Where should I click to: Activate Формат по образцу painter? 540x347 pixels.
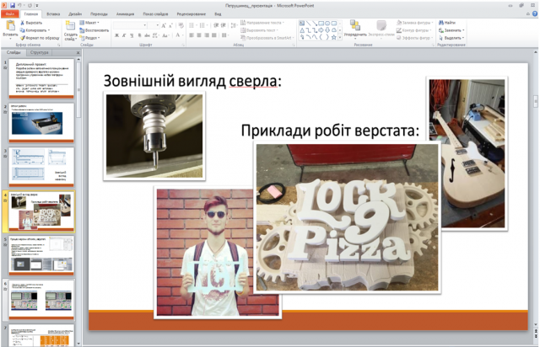coord(40,38)
